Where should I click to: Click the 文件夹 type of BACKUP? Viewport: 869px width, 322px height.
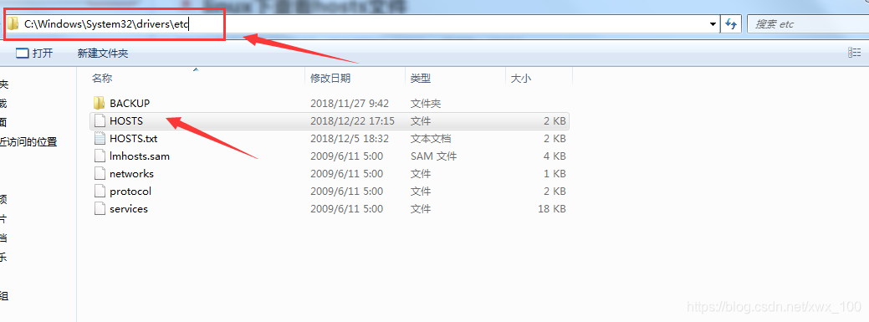tap(426, 103)
